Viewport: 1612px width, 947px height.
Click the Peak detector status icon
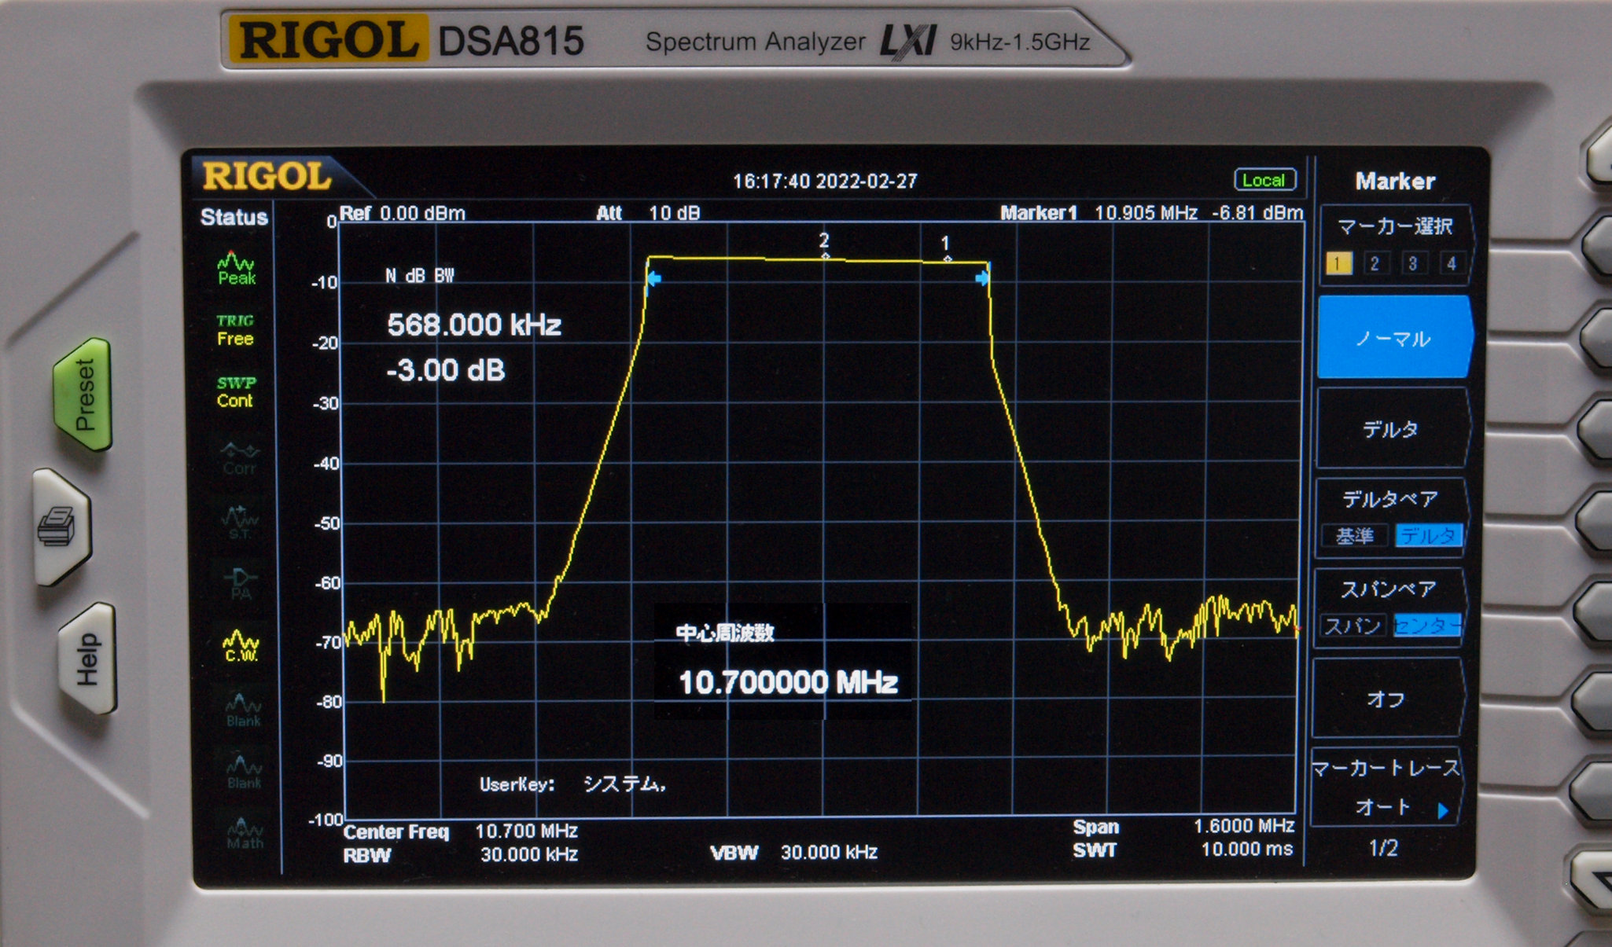(236, 267)
